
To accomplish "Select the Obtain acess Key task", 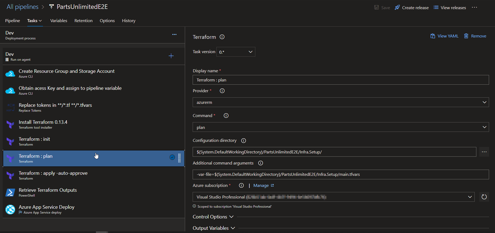I will pyautogui.click(x=94, y=91).
